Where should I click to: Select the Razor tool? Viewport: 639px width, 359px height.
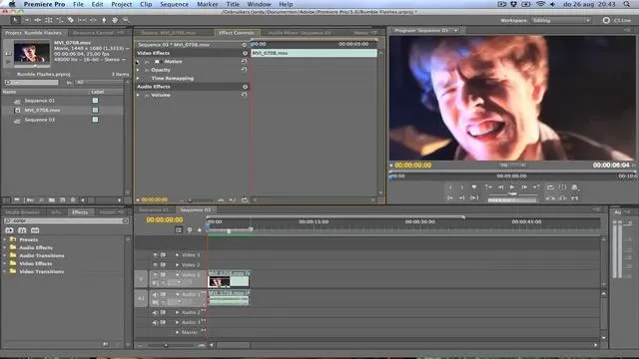coord(71,20)
